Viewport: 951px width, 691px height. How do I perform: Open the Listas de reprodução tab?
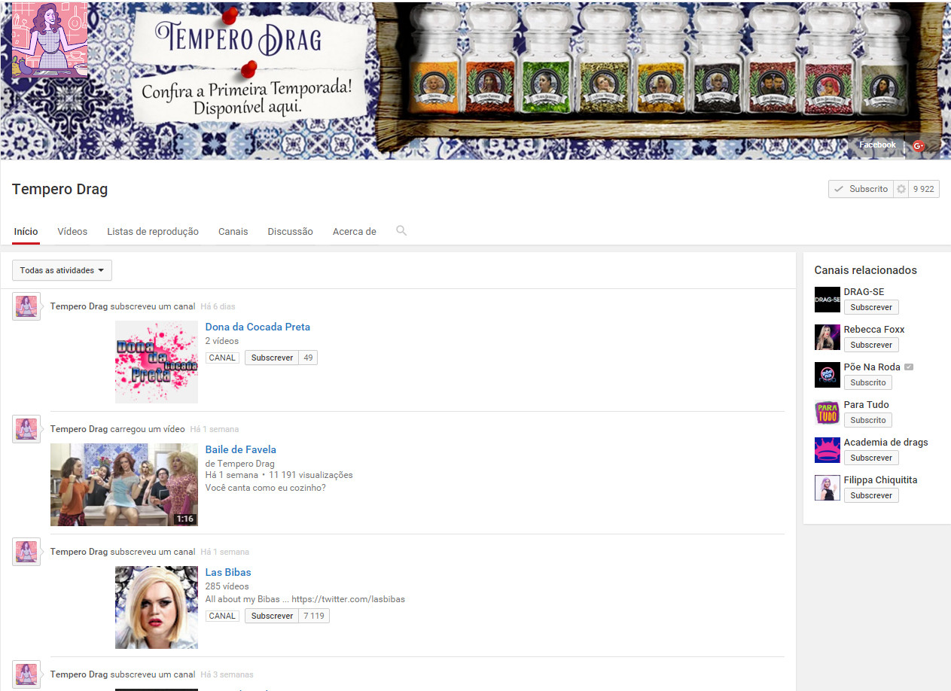click(153, 232)
